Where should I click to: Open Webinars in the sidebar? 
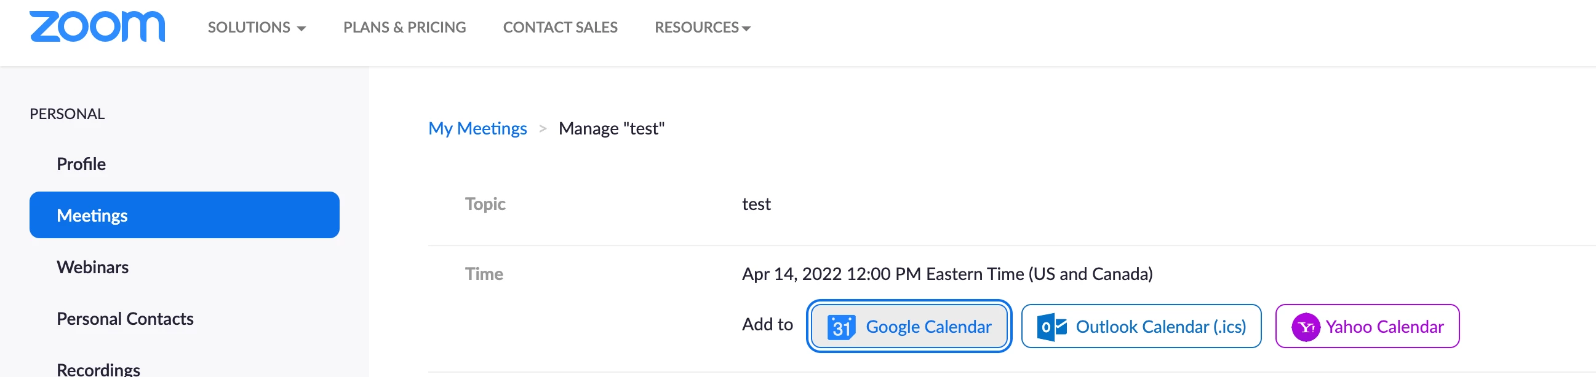(x=92, y=267)
